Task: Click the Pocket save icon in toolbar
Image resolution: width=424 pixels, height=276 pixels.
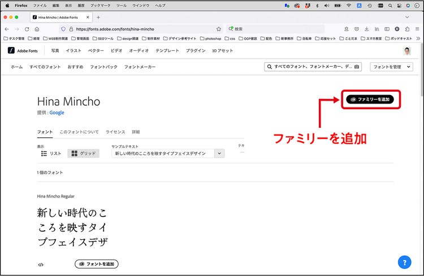Action: click(x=357, y=29)
